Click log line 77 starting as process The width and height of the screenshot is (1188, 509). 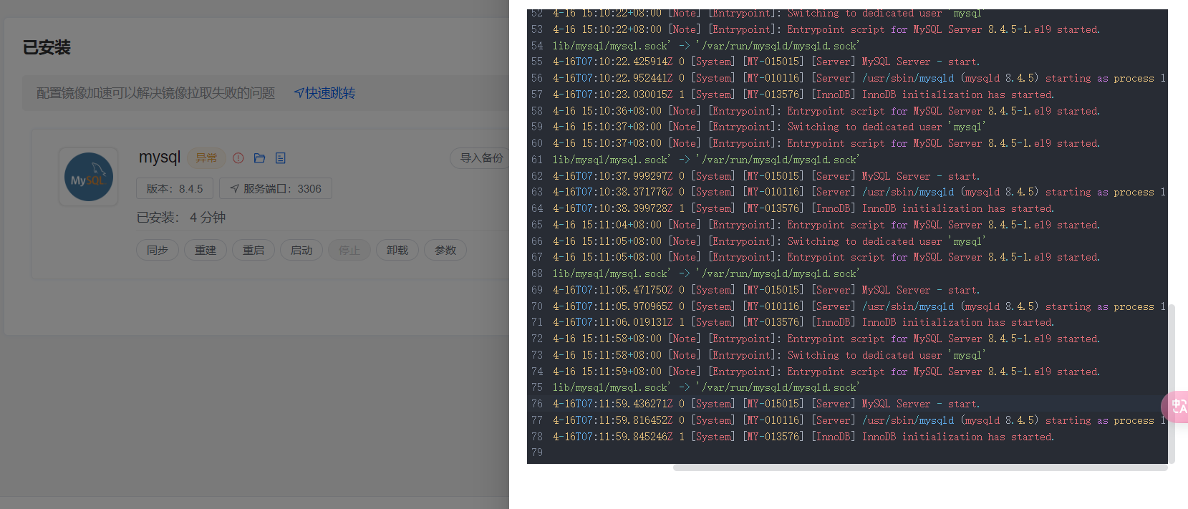coord(859,420)
